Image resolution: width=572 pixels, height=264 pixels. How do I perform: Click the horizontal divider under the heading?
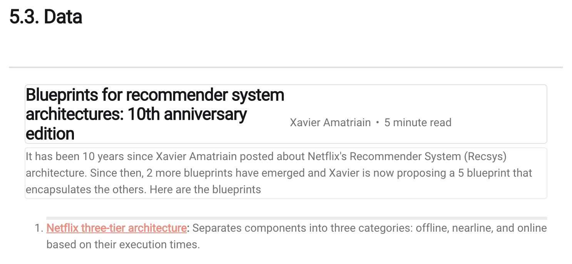click(286, 67)
